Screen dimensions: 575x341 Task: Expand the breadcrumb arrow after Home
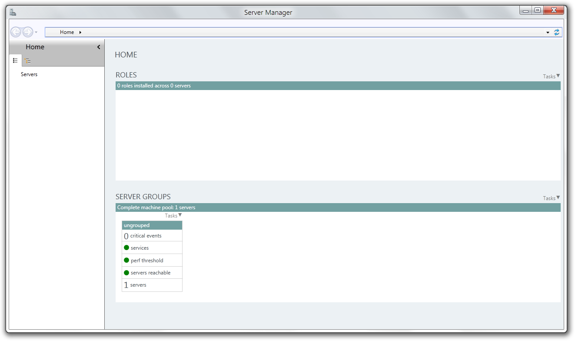[80, 32]
